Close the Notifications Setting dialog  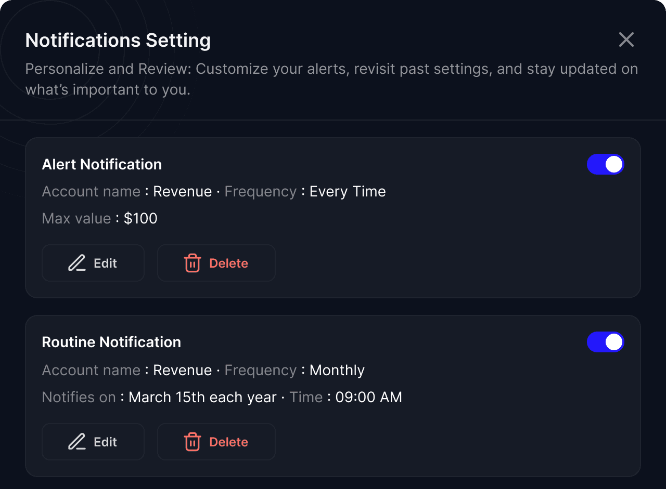(626, 39)
